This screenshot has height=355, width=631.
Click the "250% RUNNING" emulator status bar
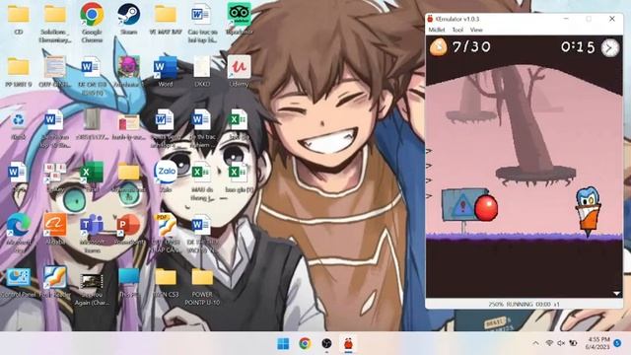pyautogui.click(x=524, y=305)
